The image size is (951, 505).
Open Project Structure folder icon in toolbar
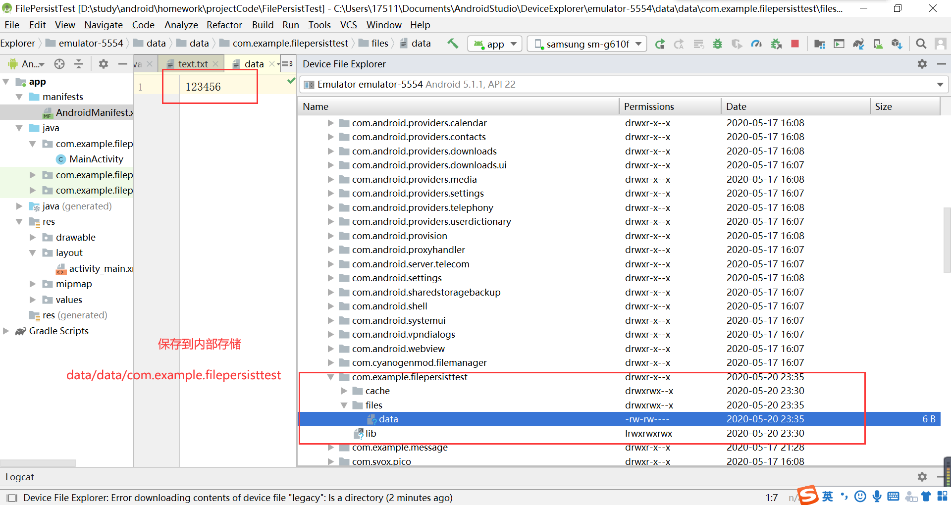click(820, 44)
